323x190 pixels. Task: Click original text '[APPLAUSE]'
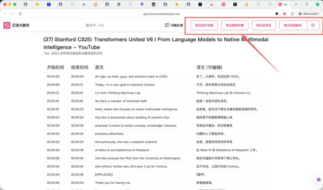[104, 175]
